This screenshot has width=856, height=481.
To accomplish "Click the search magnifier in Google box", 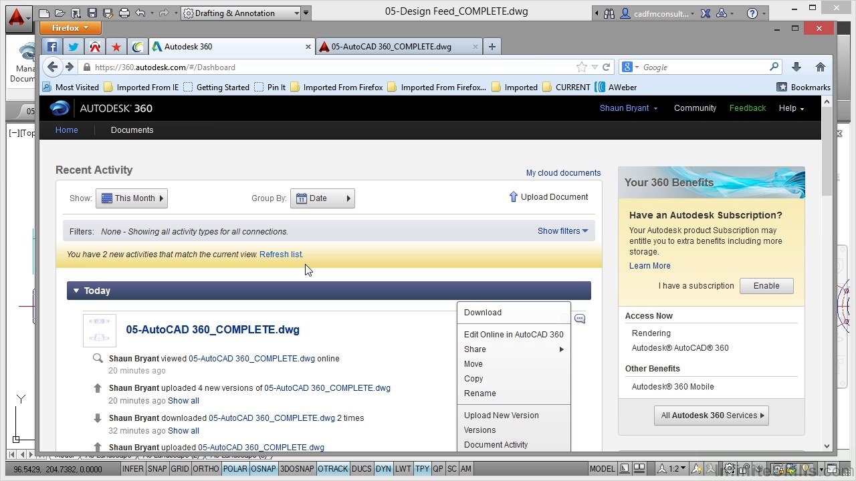I will [774, 67].
